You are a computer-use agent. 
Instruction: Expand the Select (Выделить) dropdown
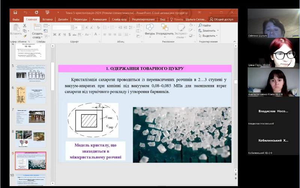pos(217,36)
